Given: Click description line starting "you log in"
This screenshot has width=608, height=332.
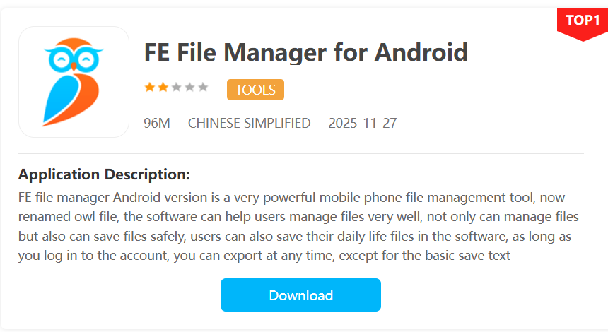Looking at the screenshot, I should (264, 255).
